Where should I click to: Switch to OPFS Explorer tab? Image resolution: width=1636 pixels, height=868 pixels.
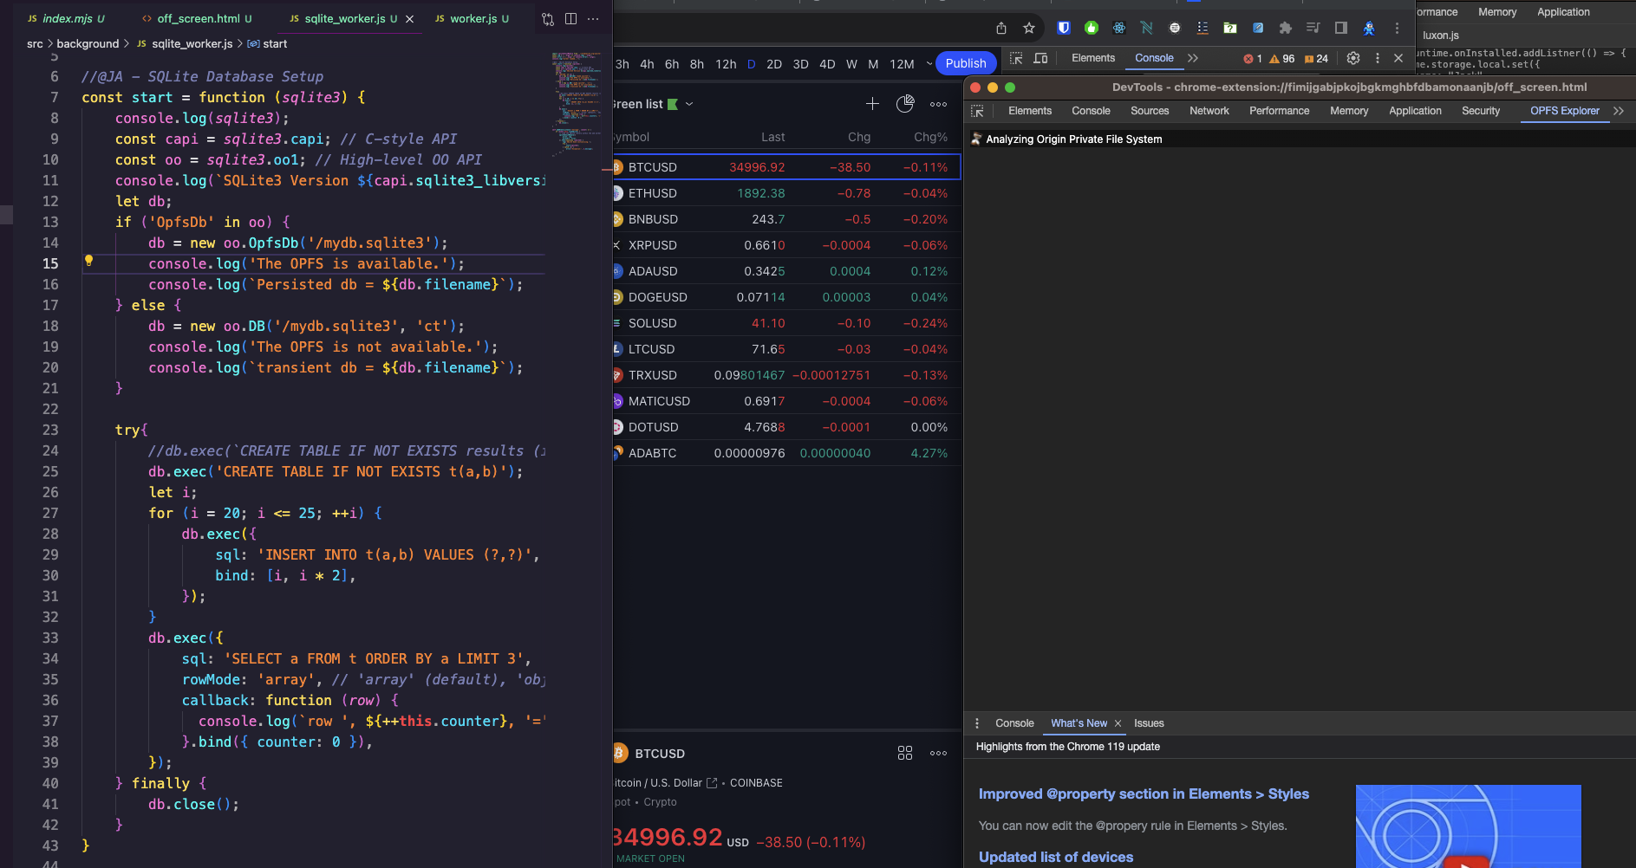pyautogui.click(x=1564, y=111)
